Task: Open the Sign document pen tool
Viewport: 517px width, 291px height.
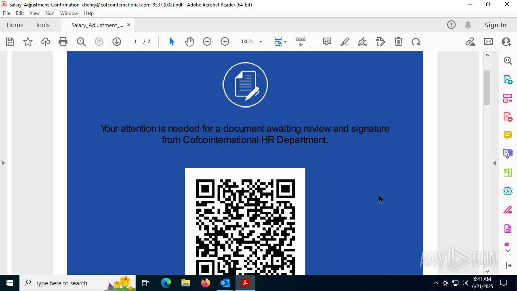Action: tap(363, 42)
